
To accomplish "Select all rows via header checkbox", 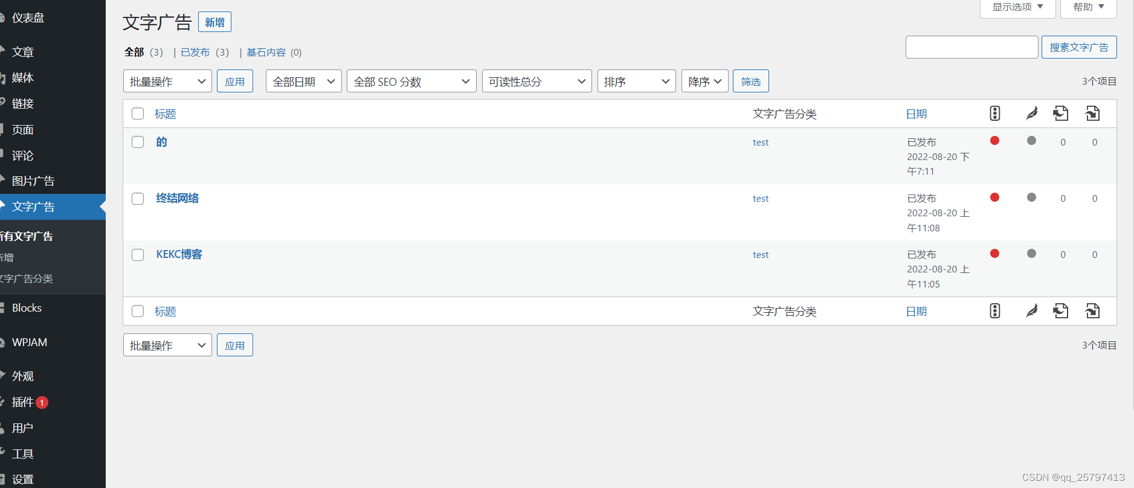I will (138, 114).
